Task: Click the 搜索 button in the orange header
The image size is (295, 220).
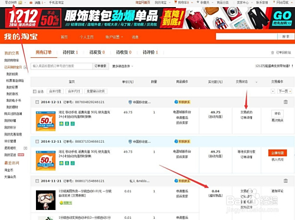Action: click(286, 37)
